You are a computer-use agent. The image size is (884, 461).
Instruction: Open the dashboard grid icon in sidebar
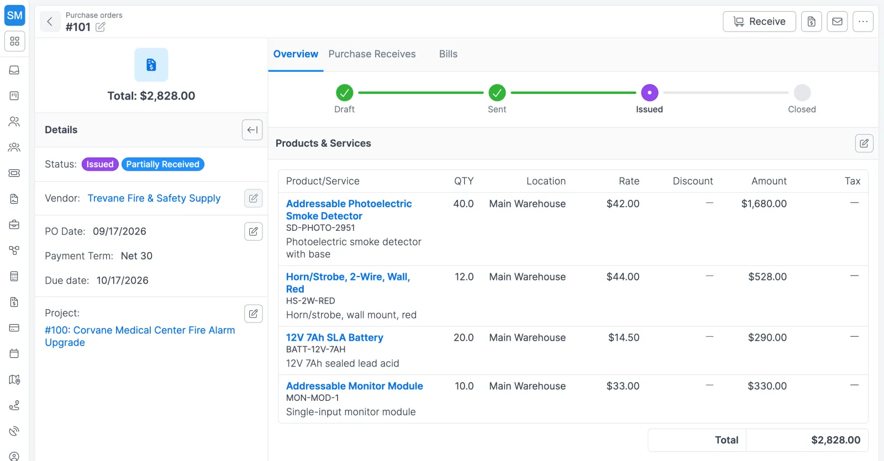pos(15,41)
